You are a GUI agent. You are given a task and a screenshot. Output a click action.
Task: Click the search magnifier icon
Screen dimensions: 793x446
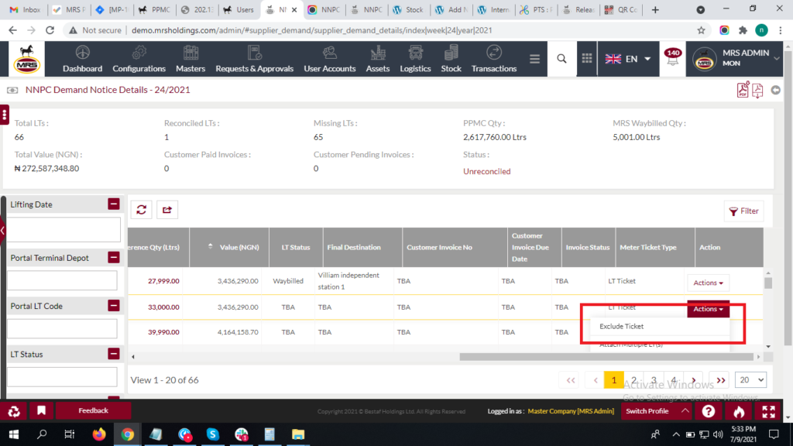(561, 59)
